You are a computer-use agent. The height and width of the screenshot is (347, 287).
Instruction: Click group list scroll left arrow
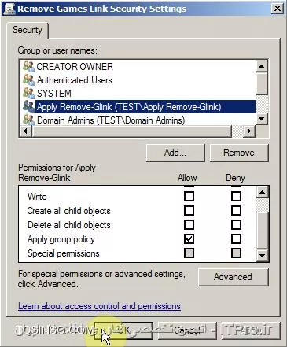(x=26, y=131)
